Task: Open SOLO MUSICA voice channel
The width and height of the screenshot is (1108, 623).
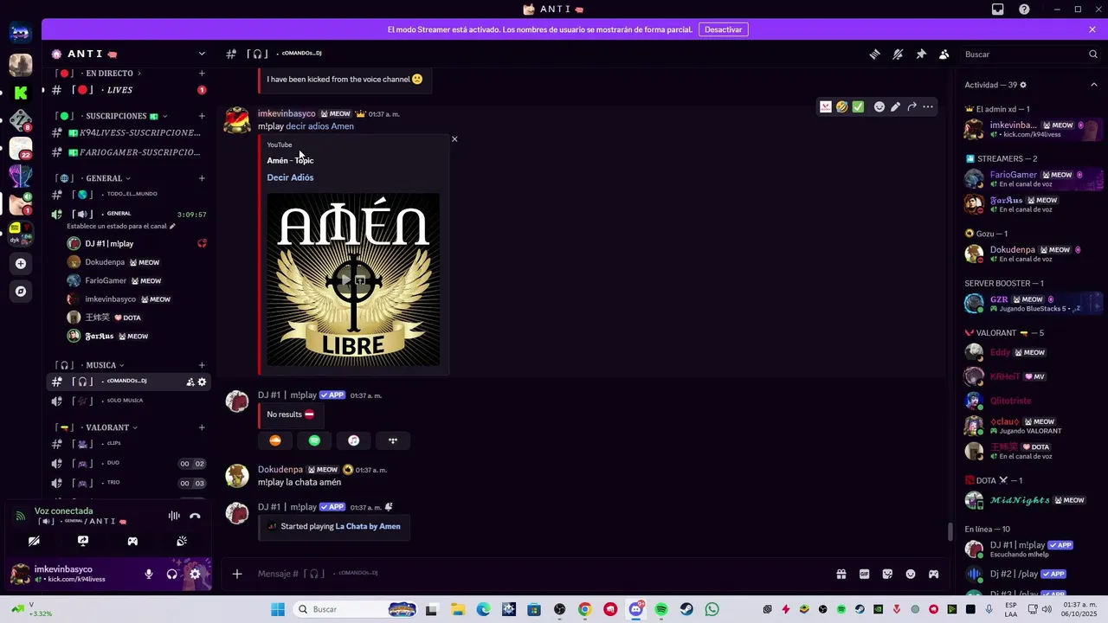Action: pos(128,401)
